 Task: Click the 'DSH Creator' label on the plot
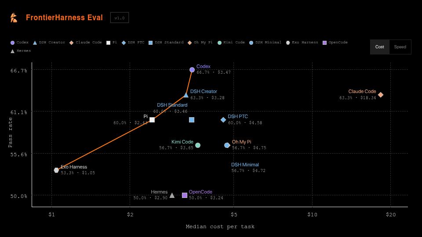204,91
